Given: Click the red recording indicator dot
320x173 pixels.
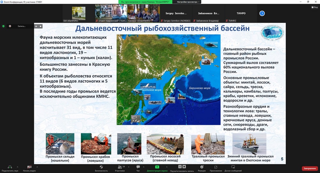Looking at the screenshot, I should click(x=10, y=26).
